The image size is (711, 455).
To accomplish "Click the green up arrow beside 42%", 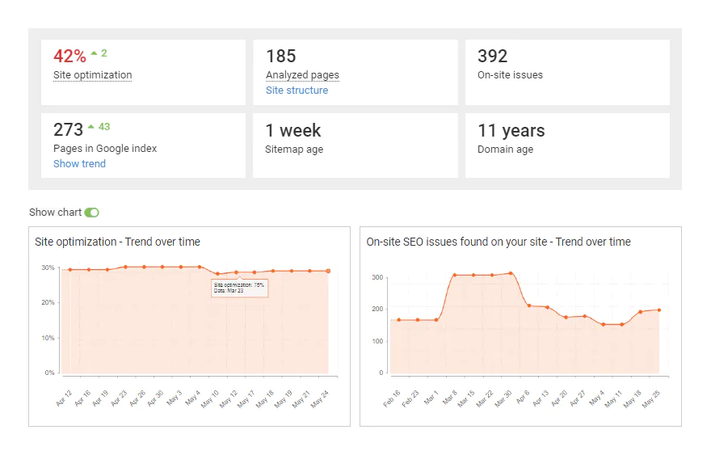I will (x=95, y=53).
